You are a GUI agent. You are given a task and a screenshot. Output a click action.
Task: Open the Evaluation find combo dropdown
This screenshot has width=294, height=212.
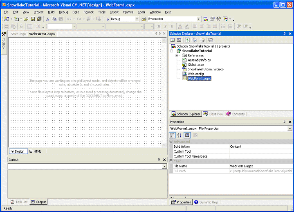pos(198,19)
